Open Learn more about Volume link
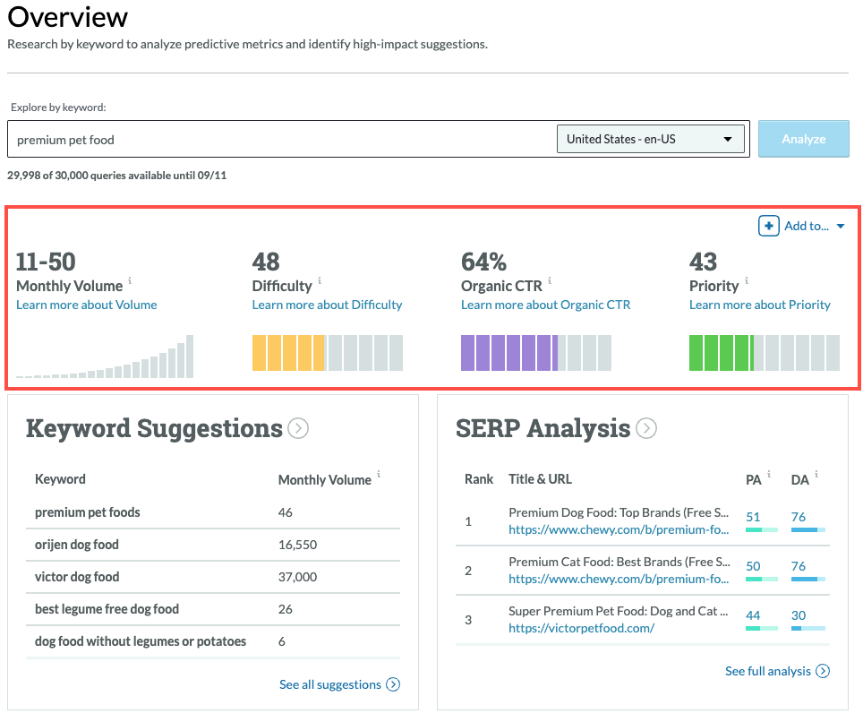This screenshot has height=722, width=863. (x=86, y=305)
